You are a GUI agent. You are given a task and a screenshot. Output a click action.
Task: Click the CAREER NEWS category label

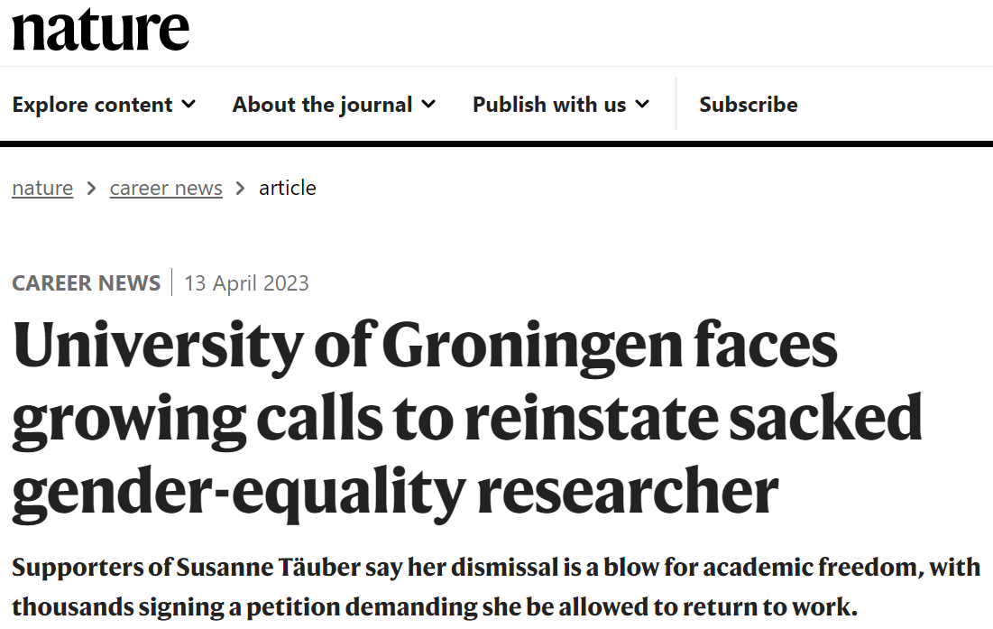[x=86, y=283]
